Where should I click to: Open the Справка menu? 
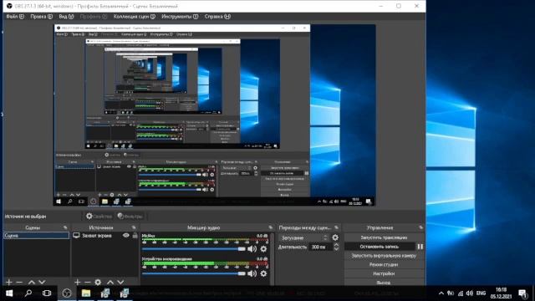tap(217, 17)
